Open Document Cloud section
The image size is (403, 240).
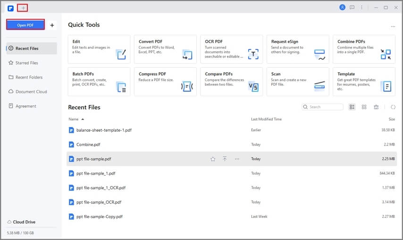32,92
